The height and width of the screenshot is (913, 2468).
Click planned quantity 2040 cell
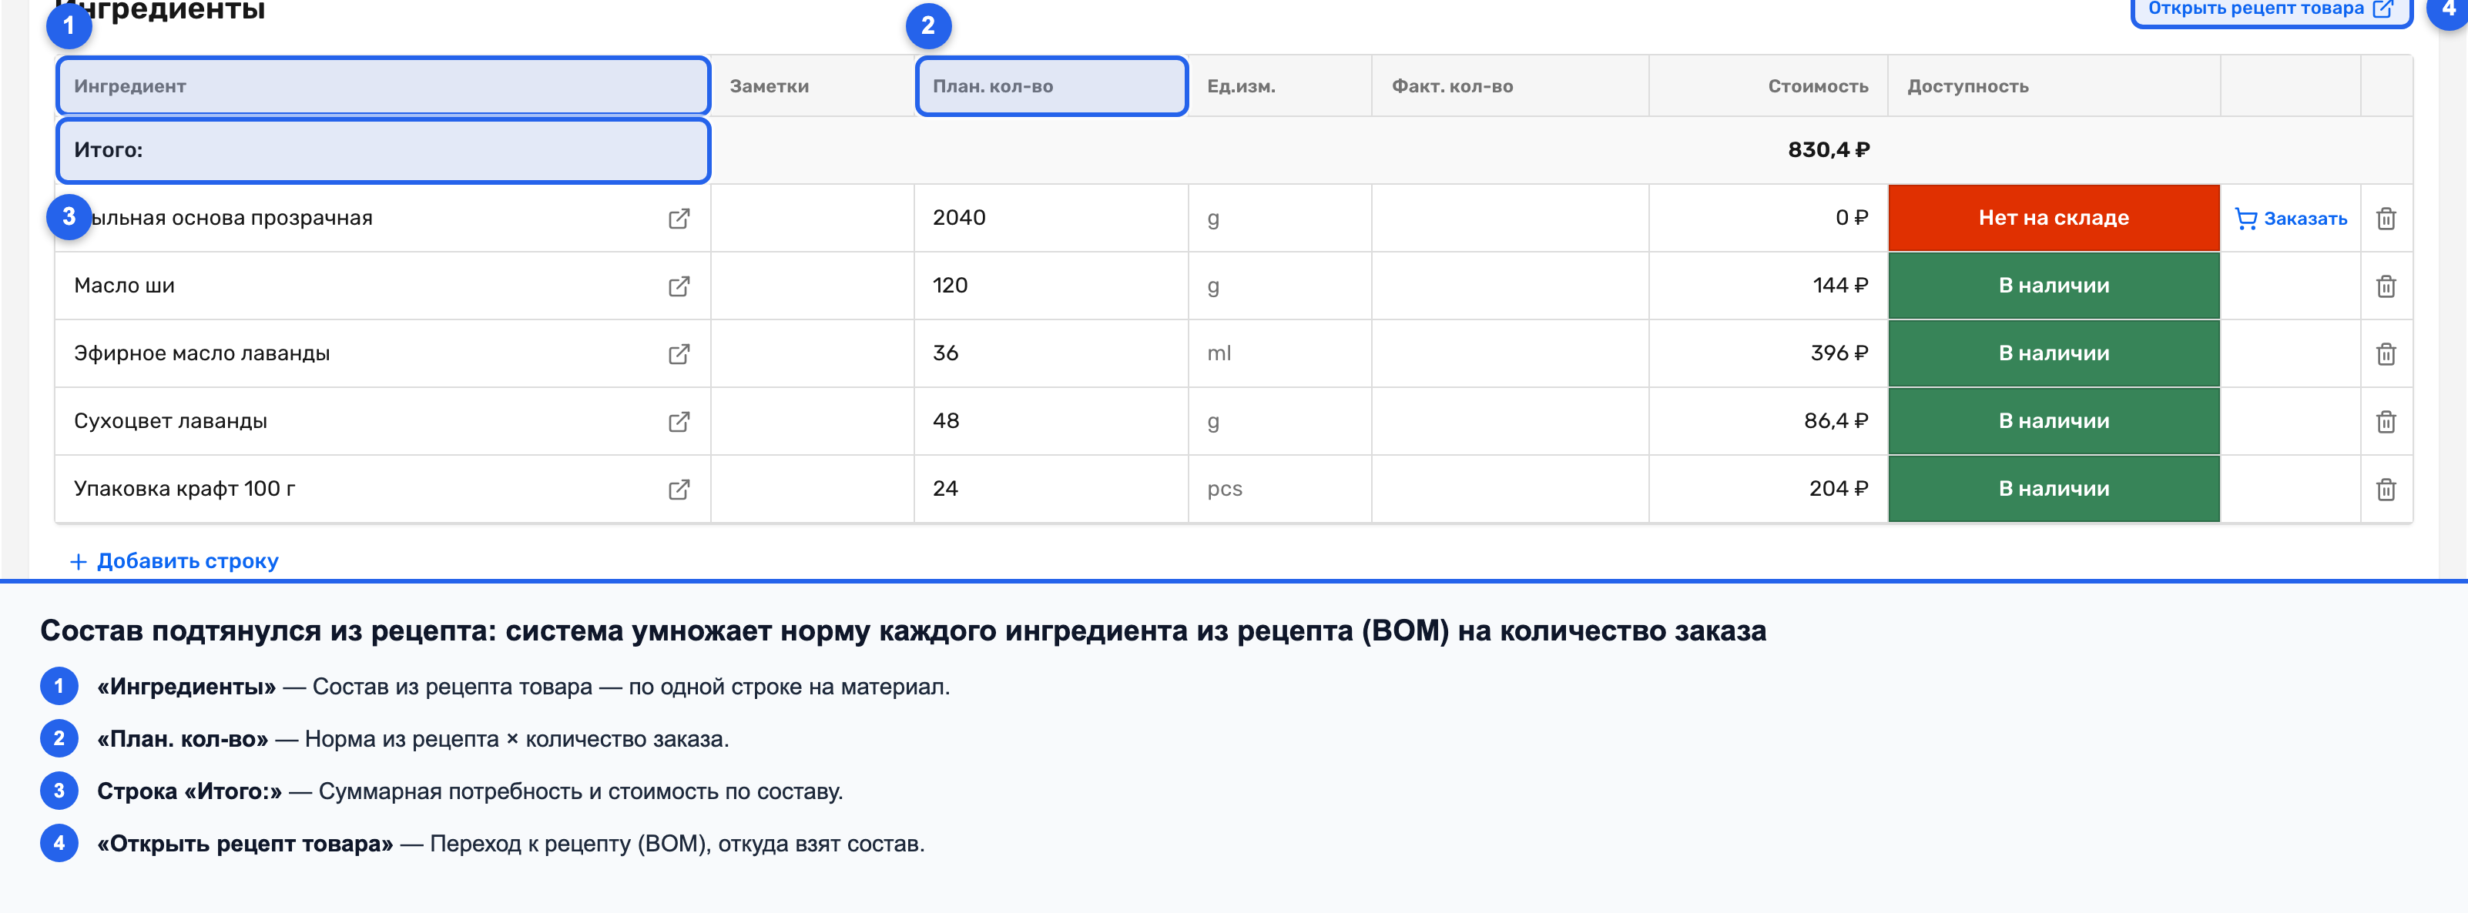tap(1051, 218)
